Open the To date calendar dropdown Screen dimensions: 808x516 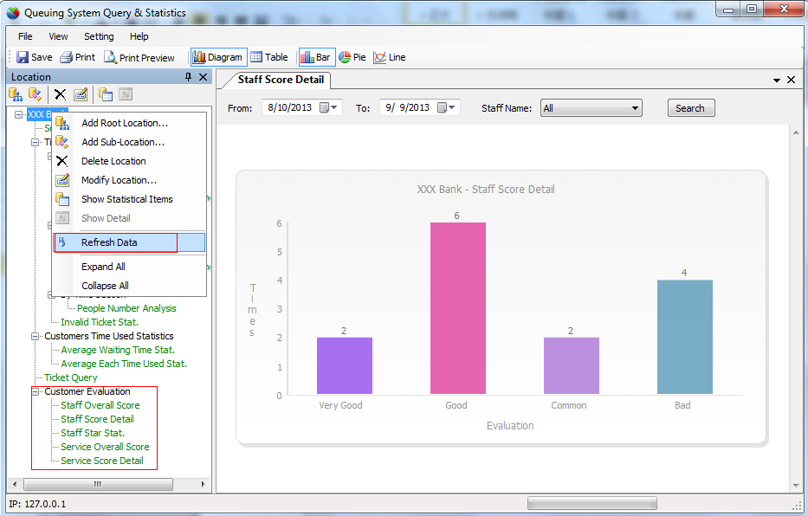(x=446, y=107)
